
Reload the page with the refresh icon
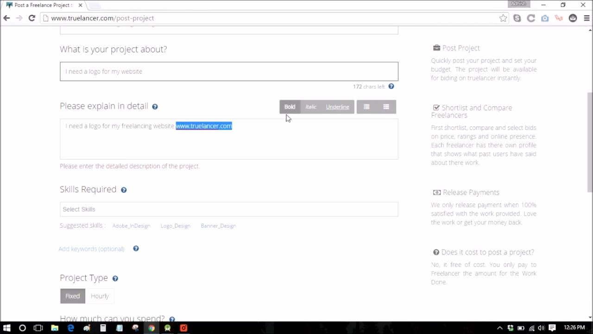click(32, 18)
